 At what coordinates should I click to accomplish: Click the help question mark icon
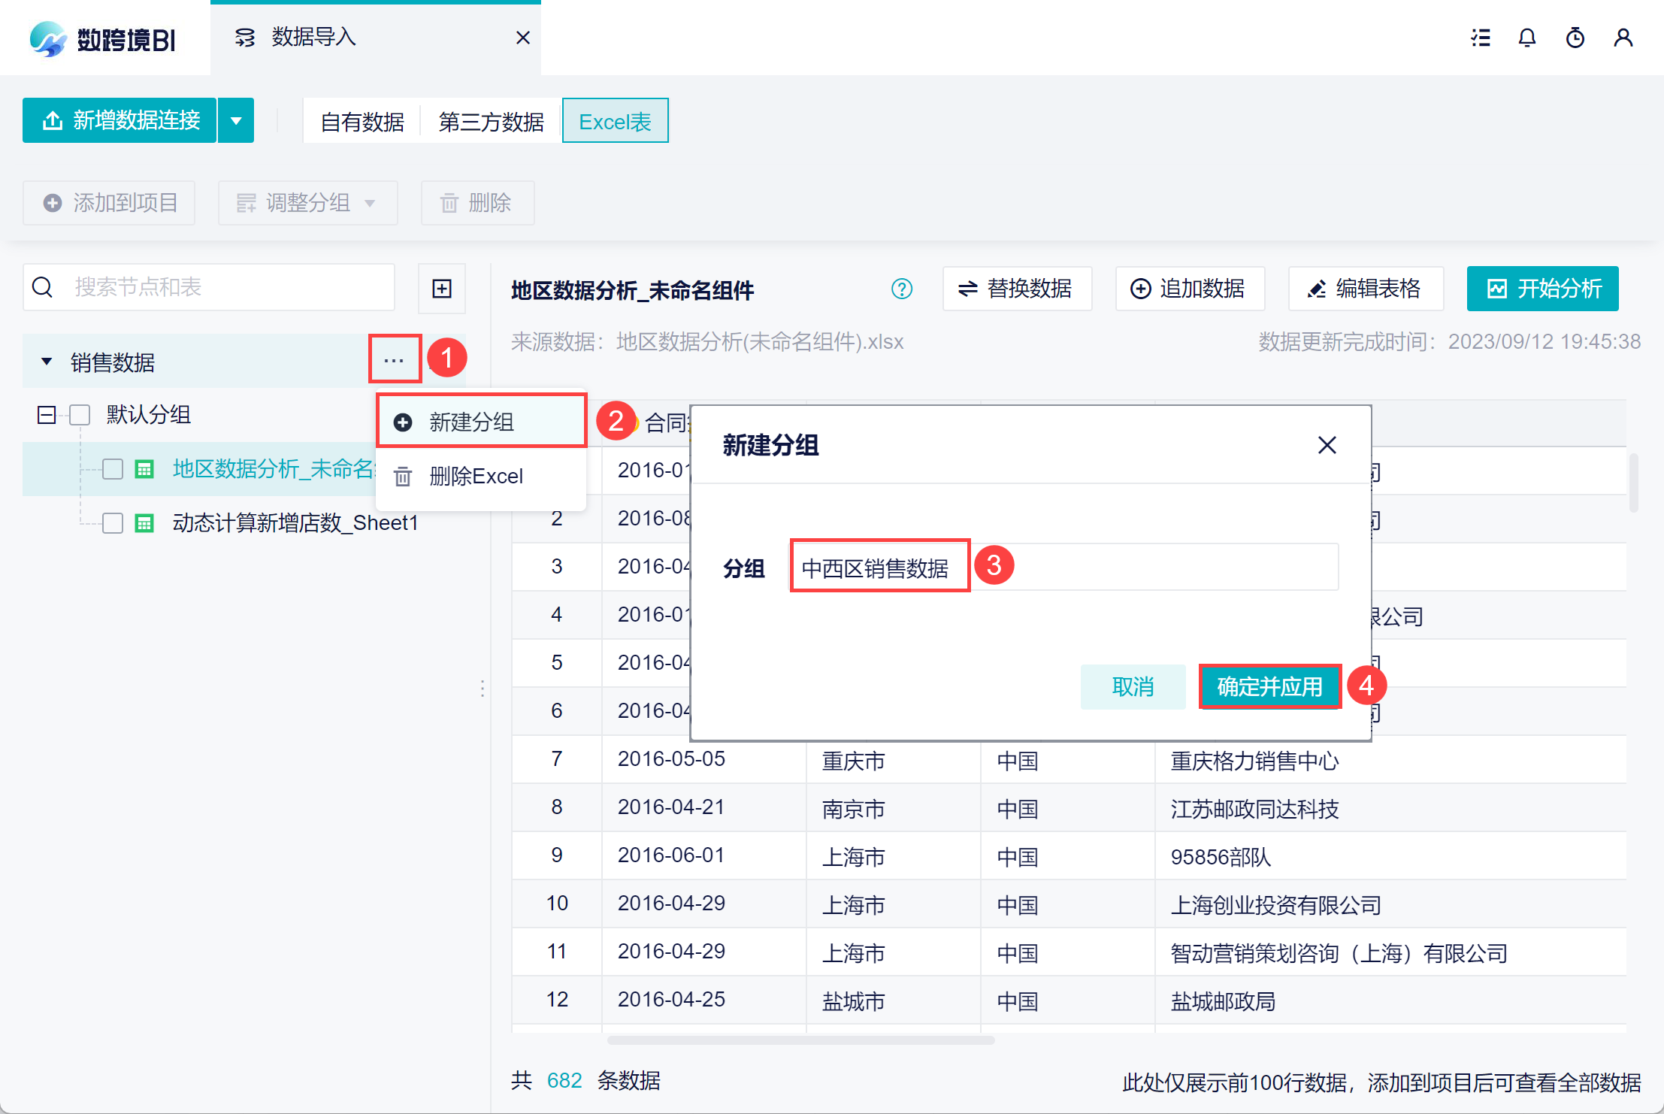click(901, 289)
